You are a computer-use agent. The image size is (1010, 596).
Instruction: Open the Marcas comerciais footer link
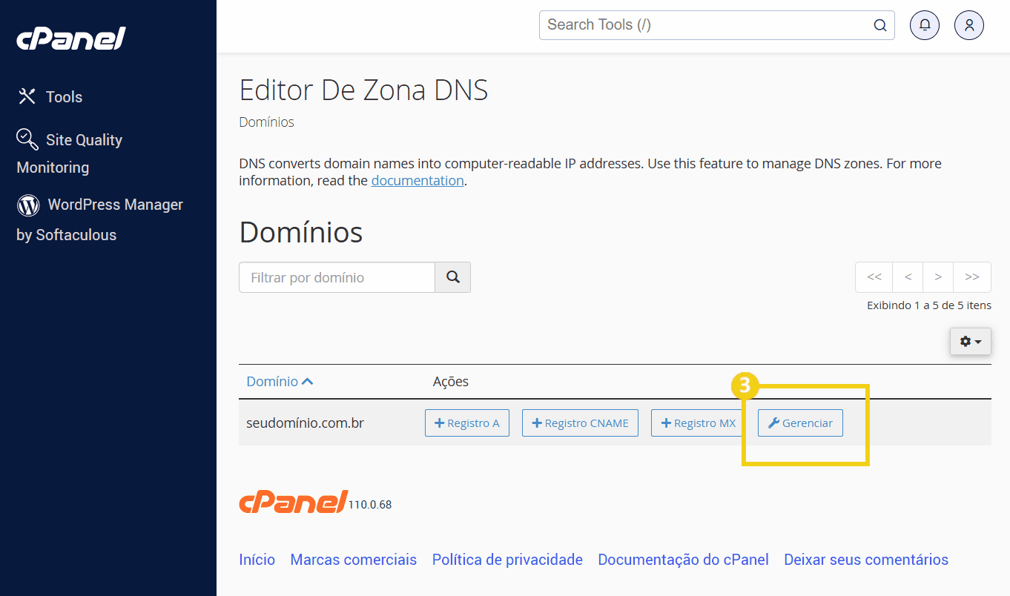click(354, 560)
